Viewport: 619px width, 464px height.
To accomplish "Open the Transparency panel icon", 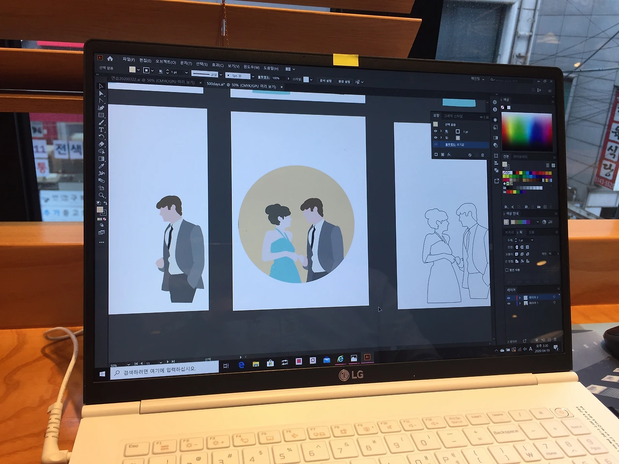I will pyautogui.click(x=495, y=145).
